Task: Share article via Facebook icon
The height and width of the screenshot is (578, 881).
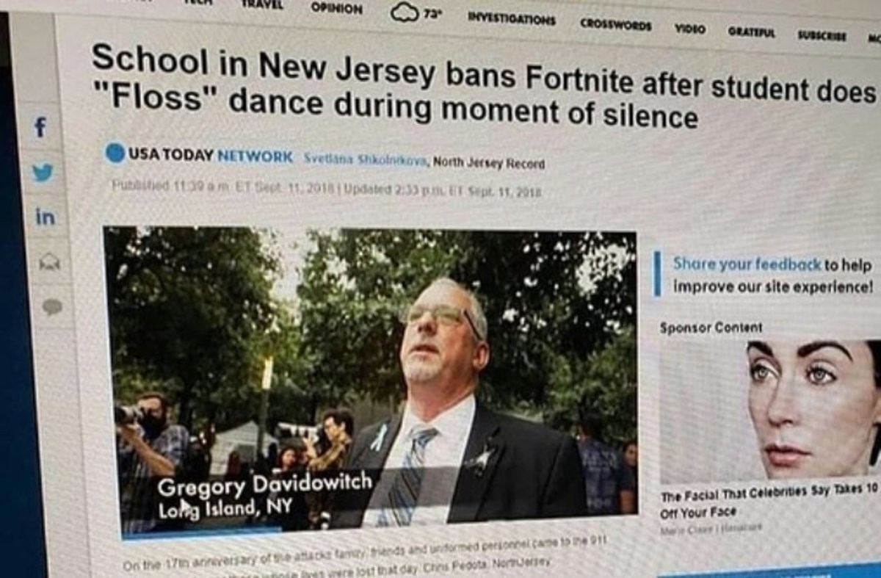Action: point(41,128)
